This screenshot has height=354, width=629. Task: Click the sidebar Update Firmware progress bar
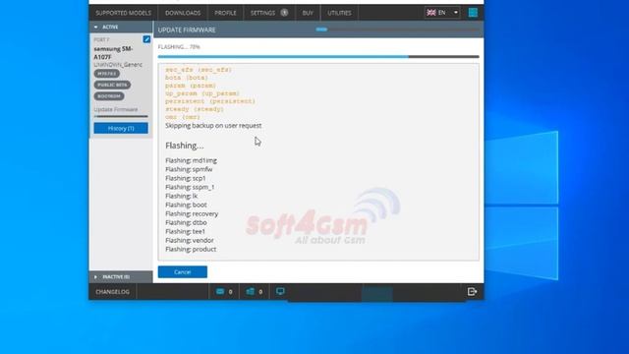click(x=121, y=116)
